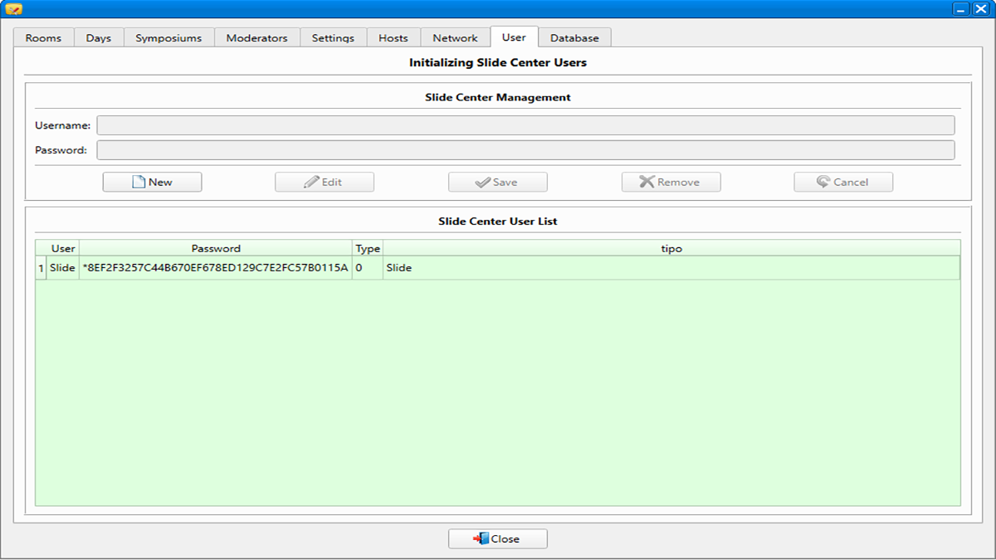Create a user with New button
This screenshot has height=560, width=996.
tap(152, 182)
